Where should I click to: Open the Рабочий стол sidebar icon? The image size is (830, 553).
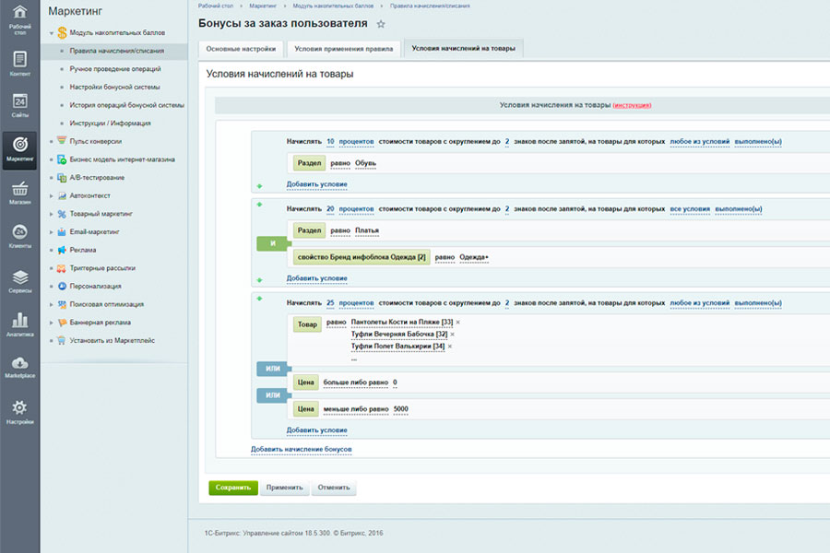19,17
